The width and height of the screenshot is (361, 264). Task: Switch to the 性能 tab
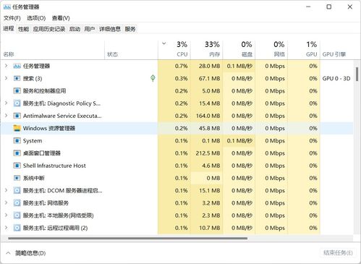click(x=23, y=29)
